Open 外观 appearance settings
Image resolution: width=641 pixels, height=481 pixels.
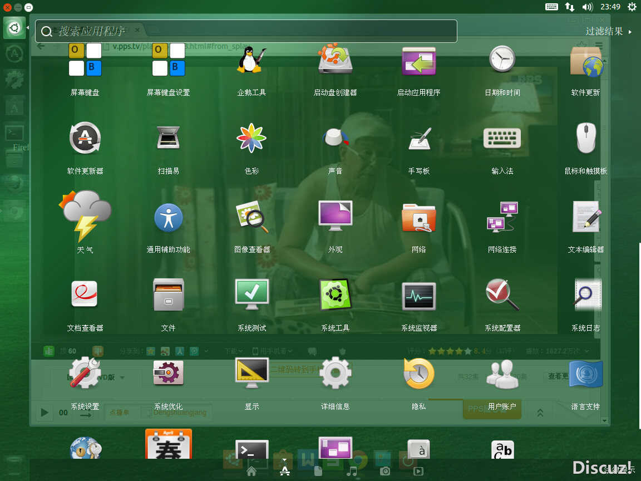tap(335, 216)
